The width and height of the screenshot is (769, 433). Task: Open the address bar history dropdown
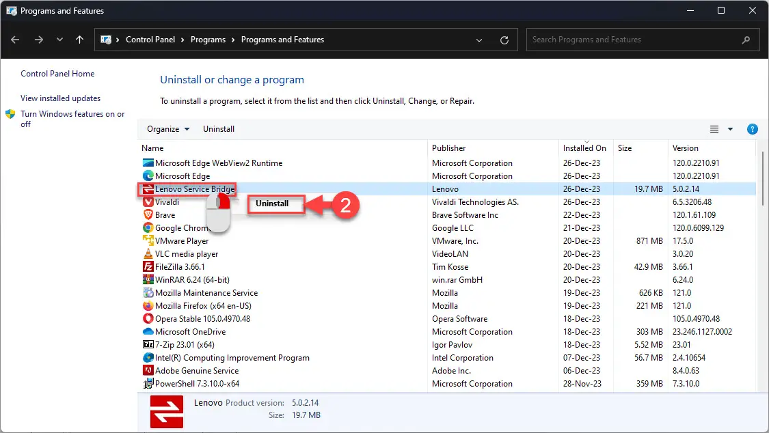click(479, 40)
